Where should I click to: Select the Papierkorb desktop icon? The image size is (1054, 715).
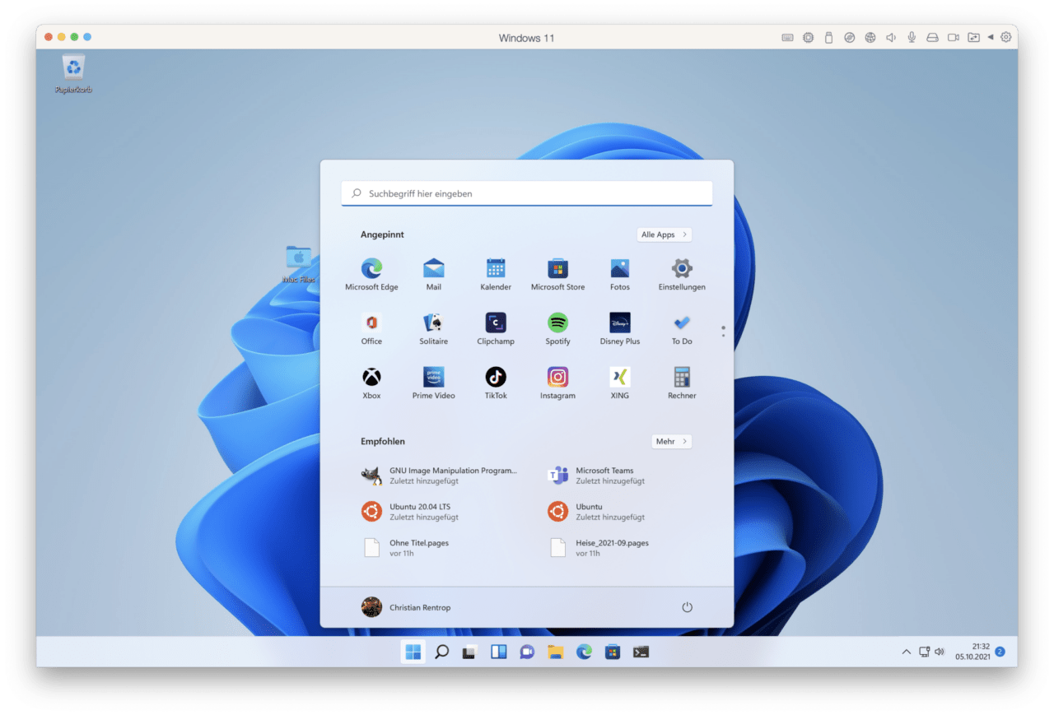(73, 73)
